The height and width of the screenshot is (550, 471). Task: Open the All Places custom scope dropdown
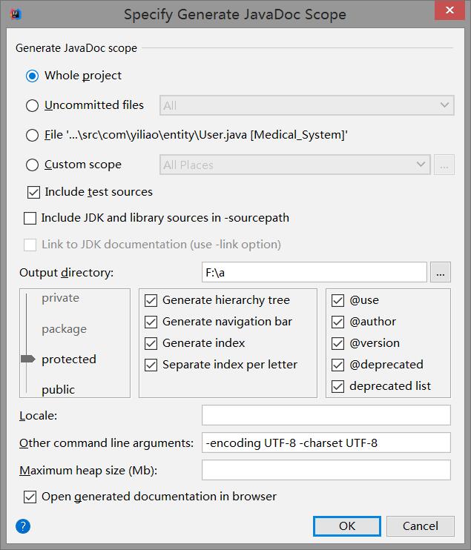click(294, 165)
